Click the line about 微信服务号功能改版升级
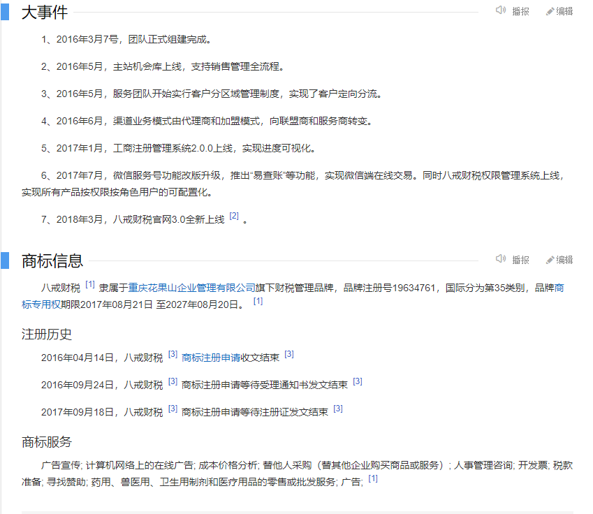This screenshot has width=593, height=514. pyautogui.click(x=293, y=184)
